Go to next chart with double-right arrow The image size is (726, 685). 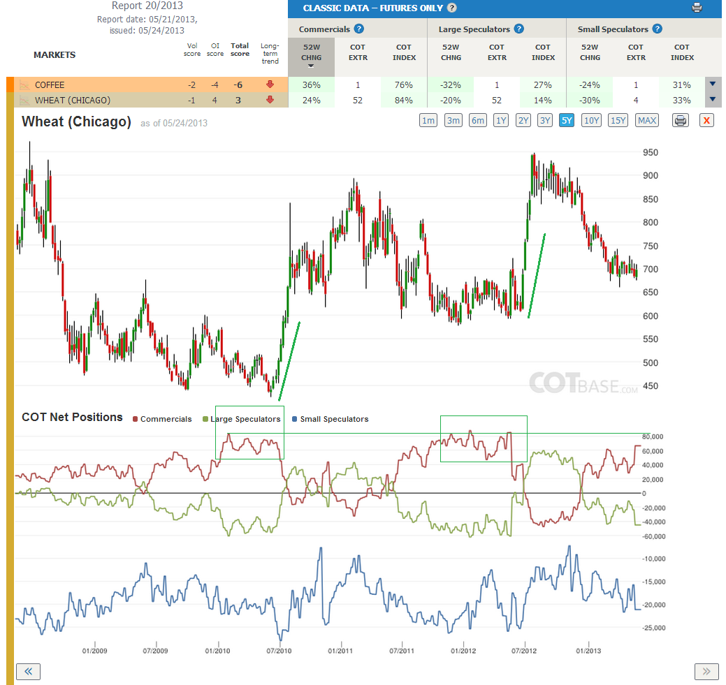click(x=706, y=672)
